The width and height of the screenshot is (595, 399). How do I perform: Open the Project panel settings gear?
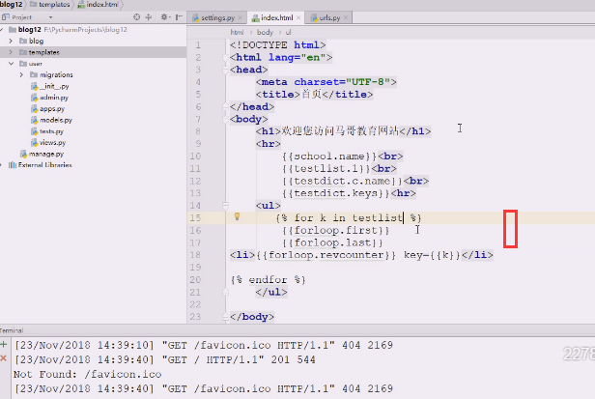click(x=164, y=16)
